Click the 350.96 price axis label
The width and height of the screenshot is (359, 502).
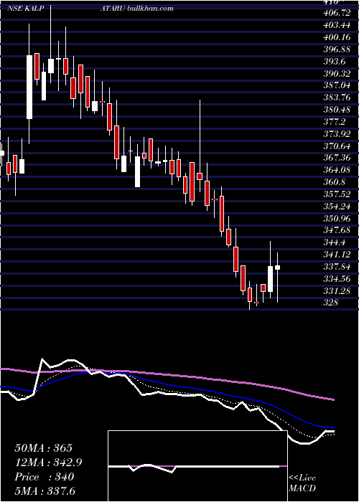pyautogui.click(x=337, y=218)
